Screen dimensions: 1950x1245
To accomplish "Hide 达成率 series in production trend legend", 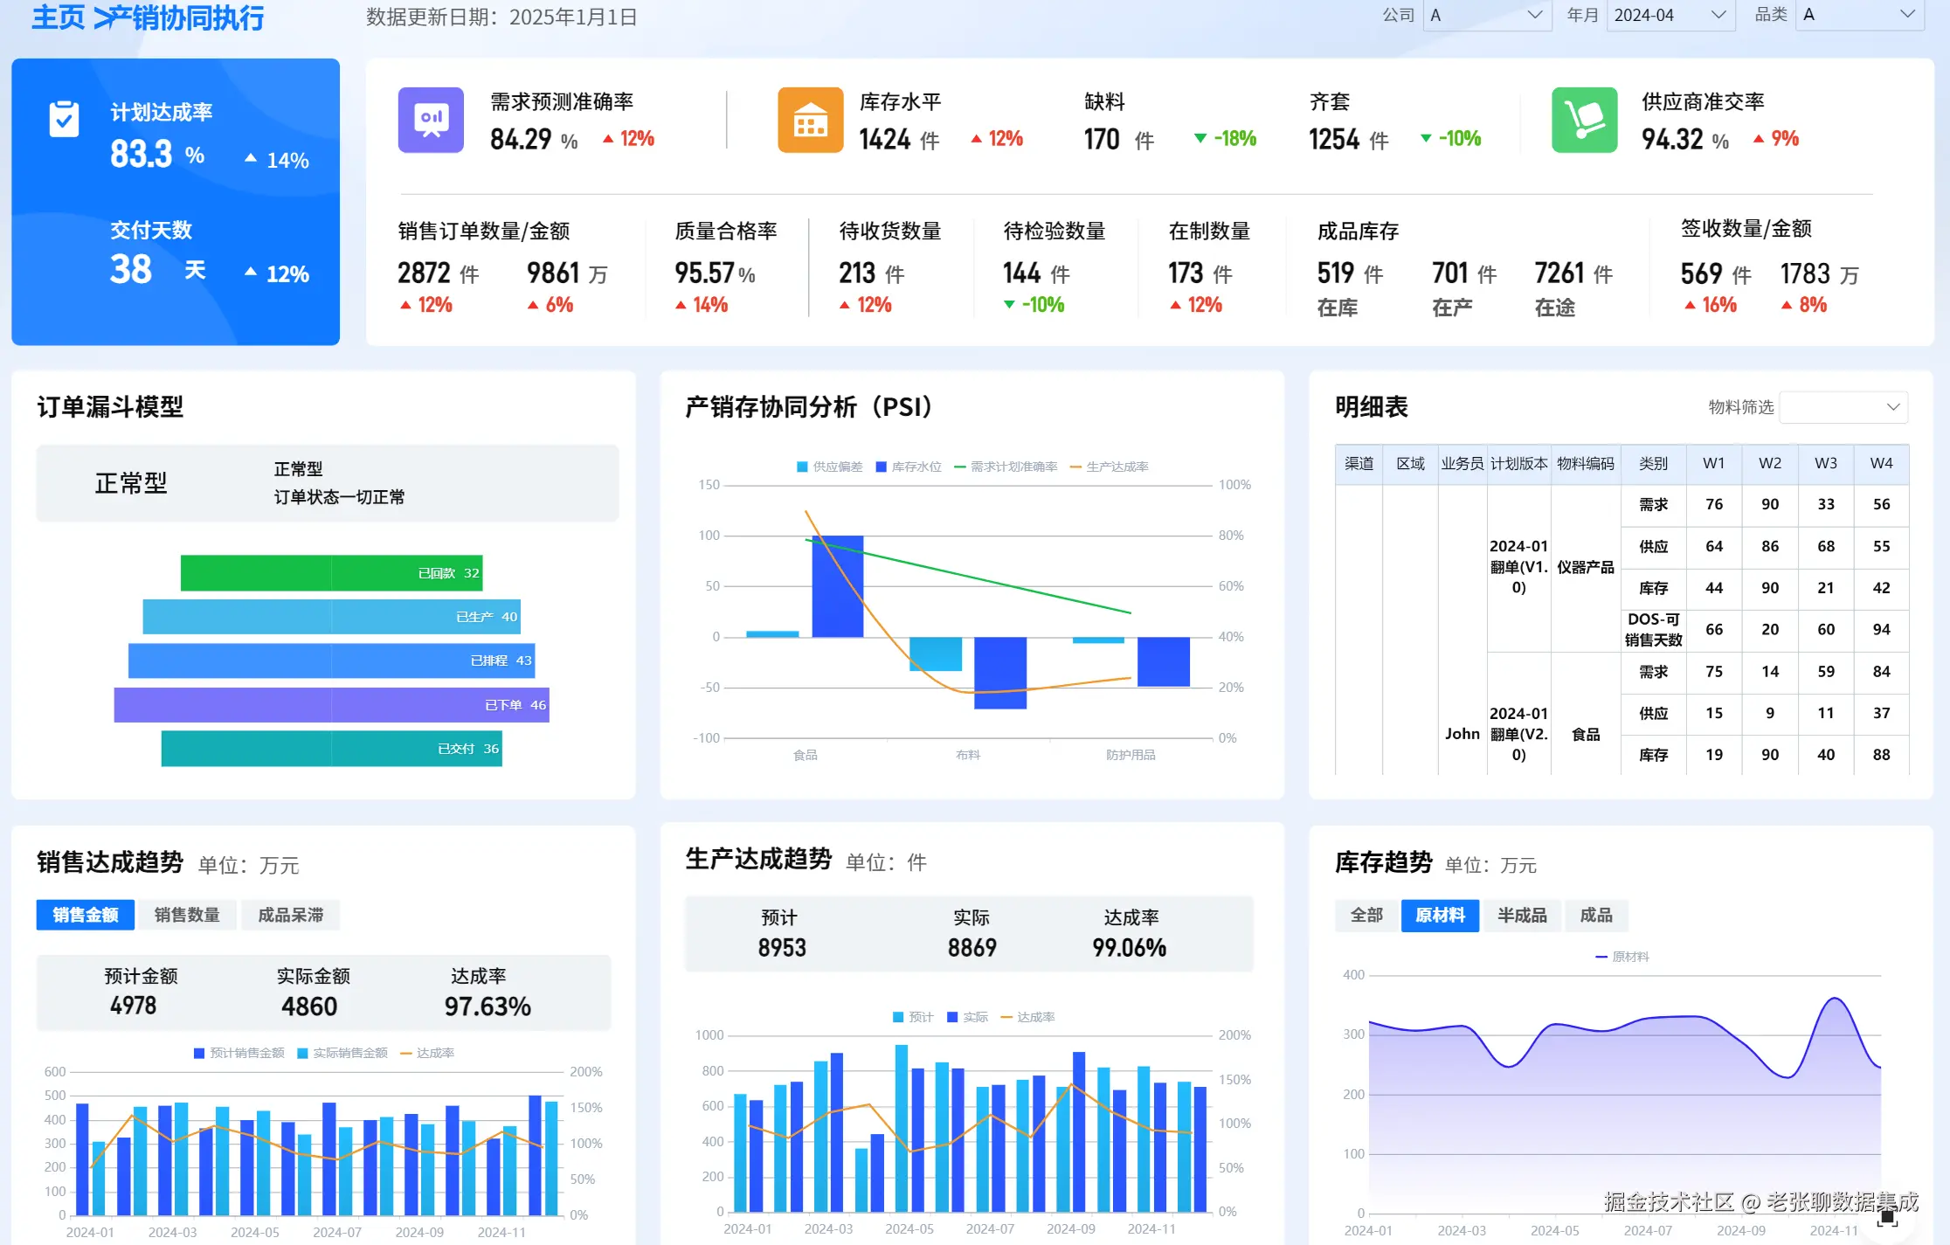I will tap(1027, 1017).
